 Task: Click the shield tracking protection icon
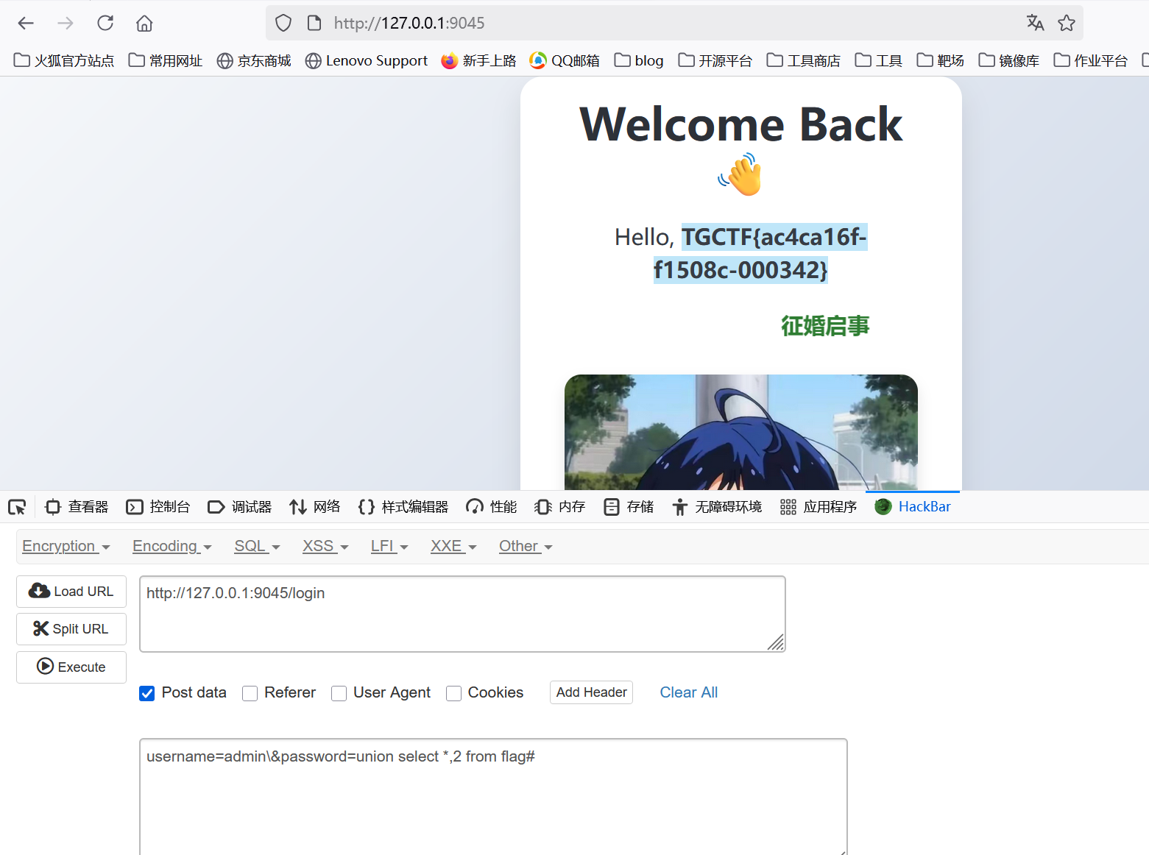coord(283,24)
